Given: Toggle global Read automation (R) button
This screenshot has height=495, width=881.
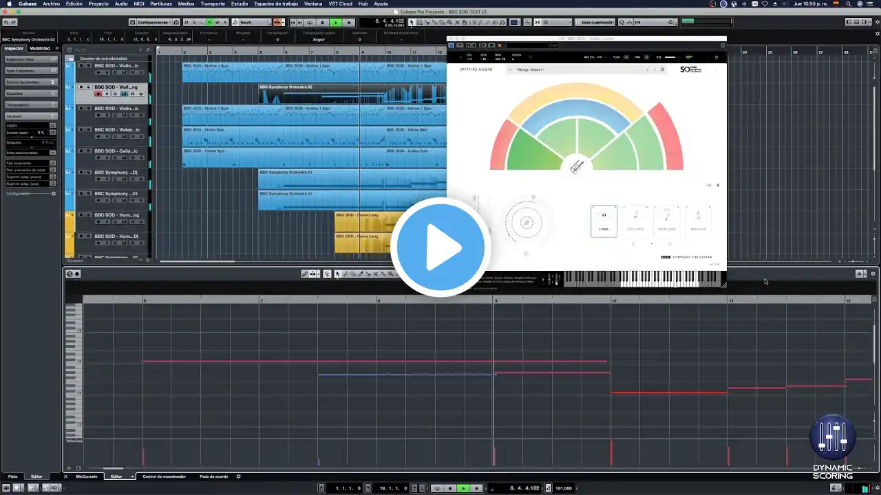Looking at the screenshot, I should click(x=209, y=23).
